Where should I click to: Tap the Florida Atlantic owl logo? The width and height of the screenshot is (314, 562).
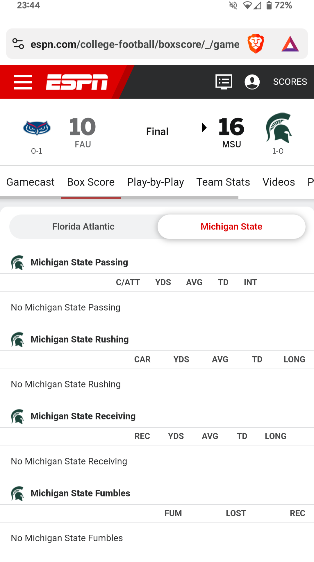tap(37, 128)
